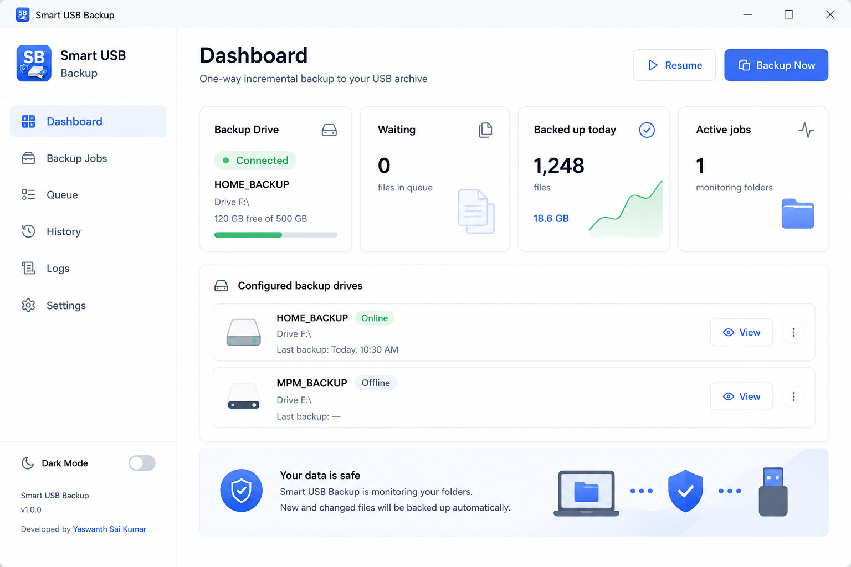Click the 1,248 files count
851x567 pixels.
[559, 166]
